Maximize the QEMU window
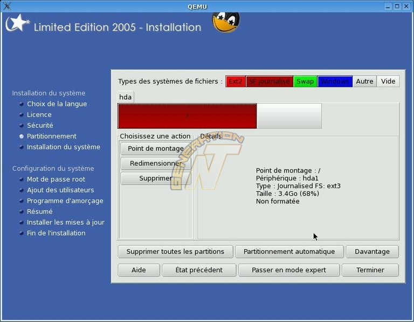Viewport: 414px width, 322px height. pos(397,6)
